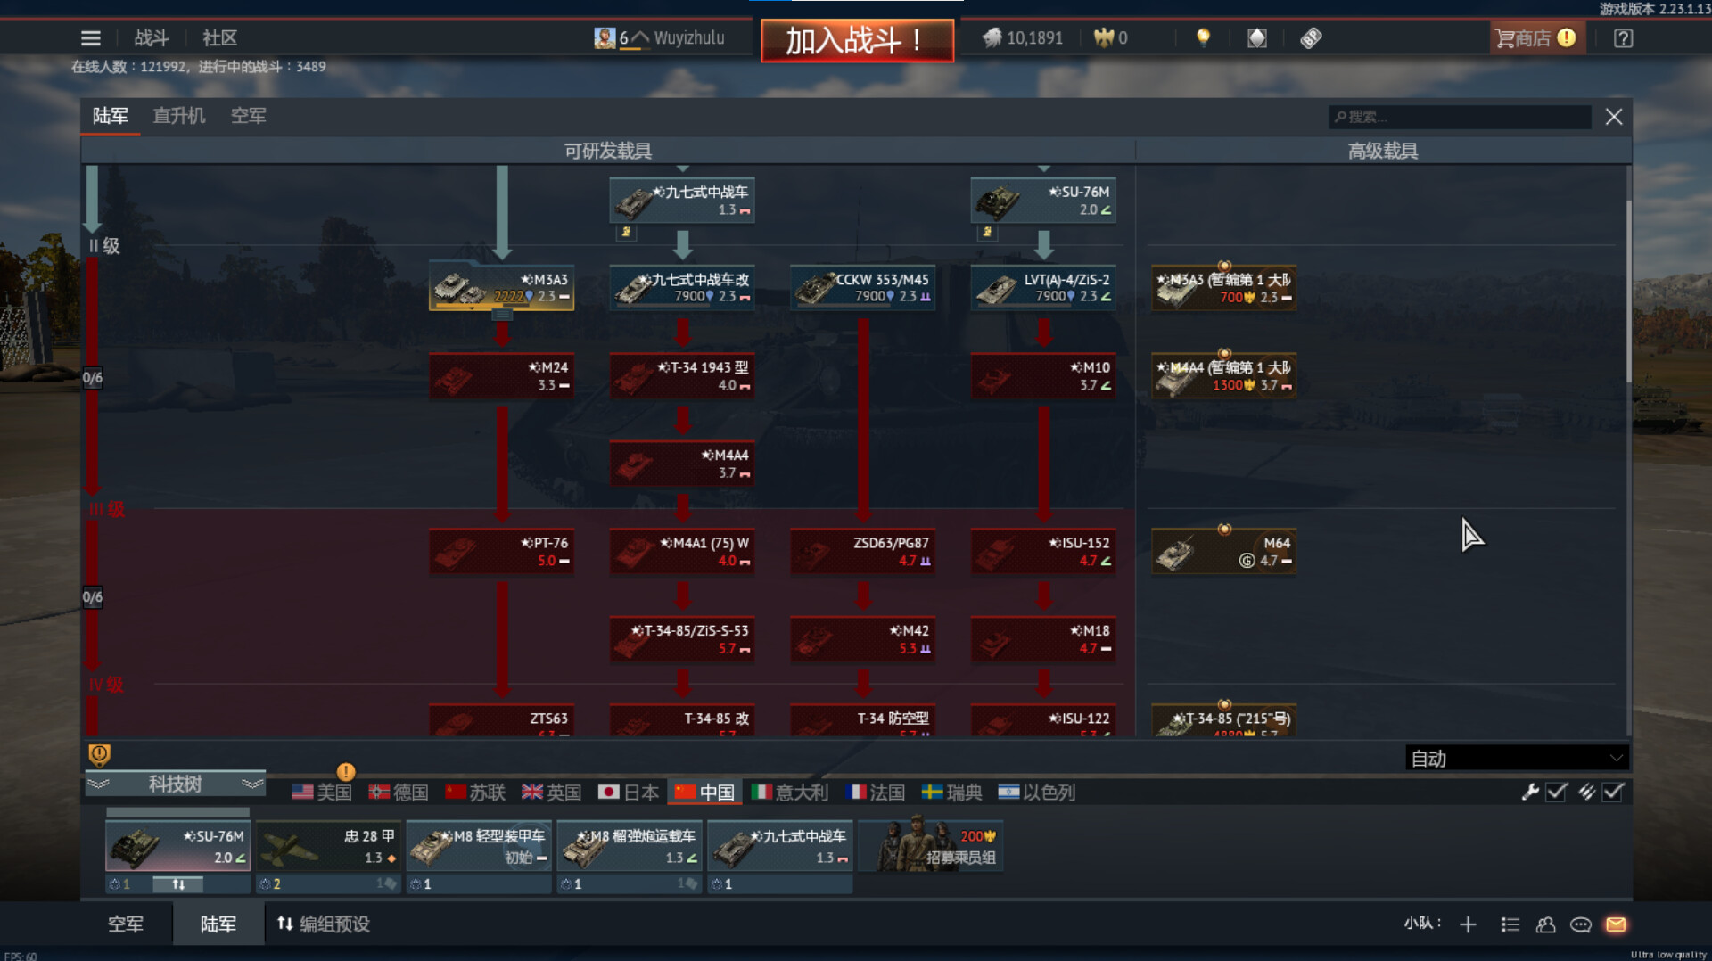1712x961 pixels.
Task: Click talisman icon under SU-76M in tree
Action: point(987,232)
